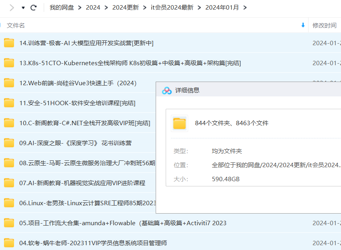The image size is (341, 250).
Task: Open the navigation history dropdown arrow
Action: click(23, 8)
